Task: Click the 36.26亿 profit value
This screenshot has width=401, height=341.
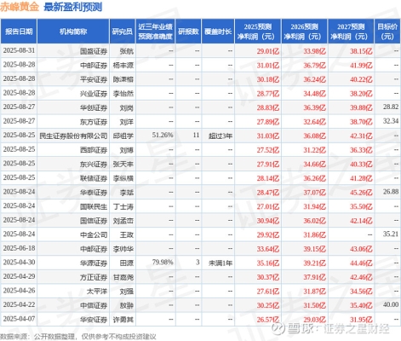Action: [x=314, y=178]
